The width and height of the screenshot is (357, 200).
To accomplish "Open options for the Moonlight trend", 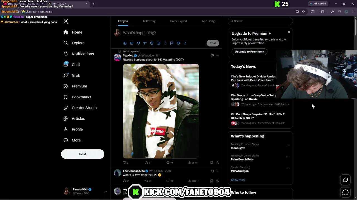I will point(288,145).
